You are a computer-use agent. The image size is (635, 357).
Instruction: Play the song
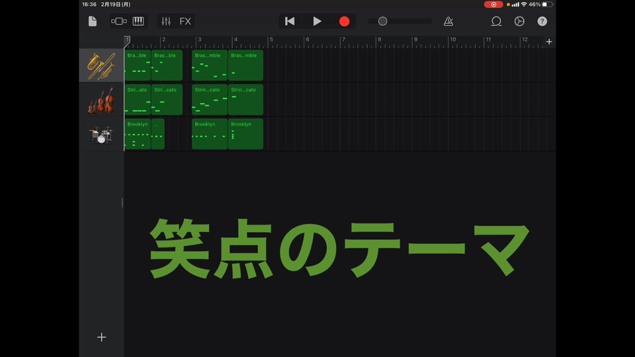[x=317, y=21]
